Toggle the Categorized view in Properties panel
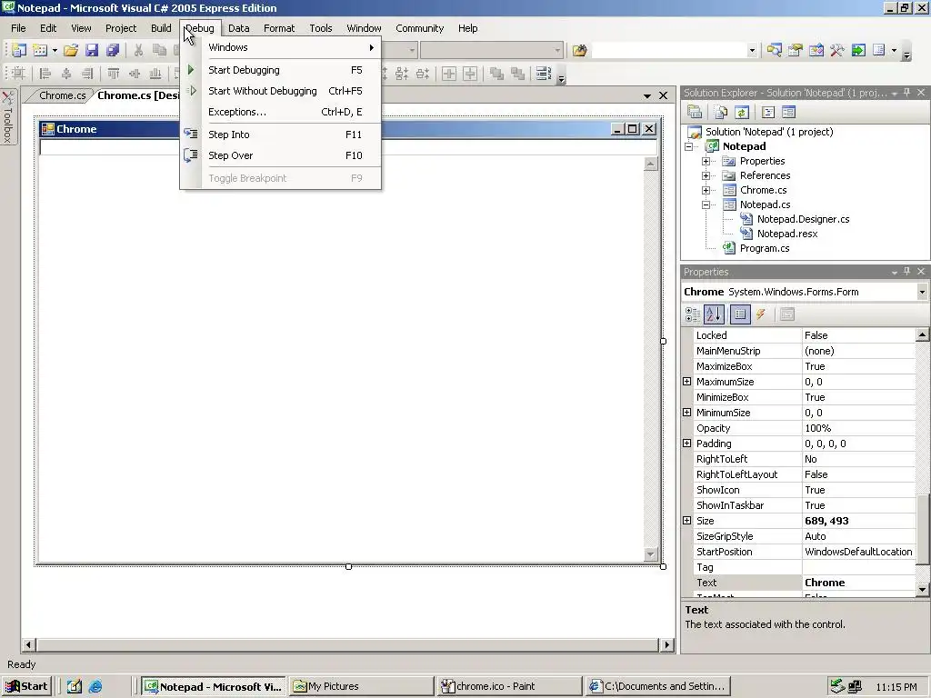Image resolution: width=931 pixels, height=698 pixels. [692, 314]
